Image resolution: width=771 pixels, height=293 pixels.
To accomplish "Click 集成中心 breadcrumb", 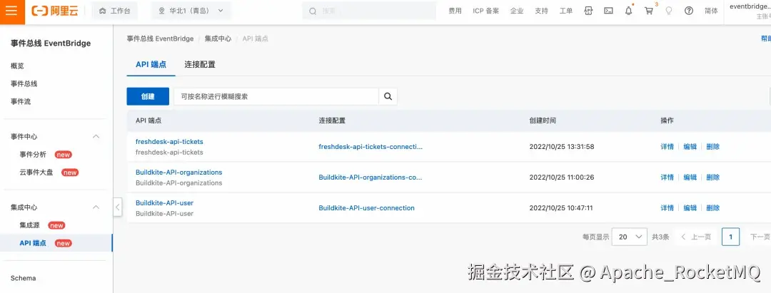I will coord(218,38).
